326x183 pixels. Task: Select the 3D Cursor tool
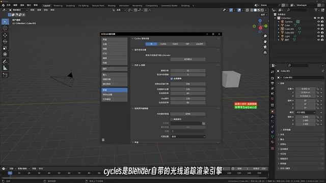pyautogui.click(x=5, y=28)
